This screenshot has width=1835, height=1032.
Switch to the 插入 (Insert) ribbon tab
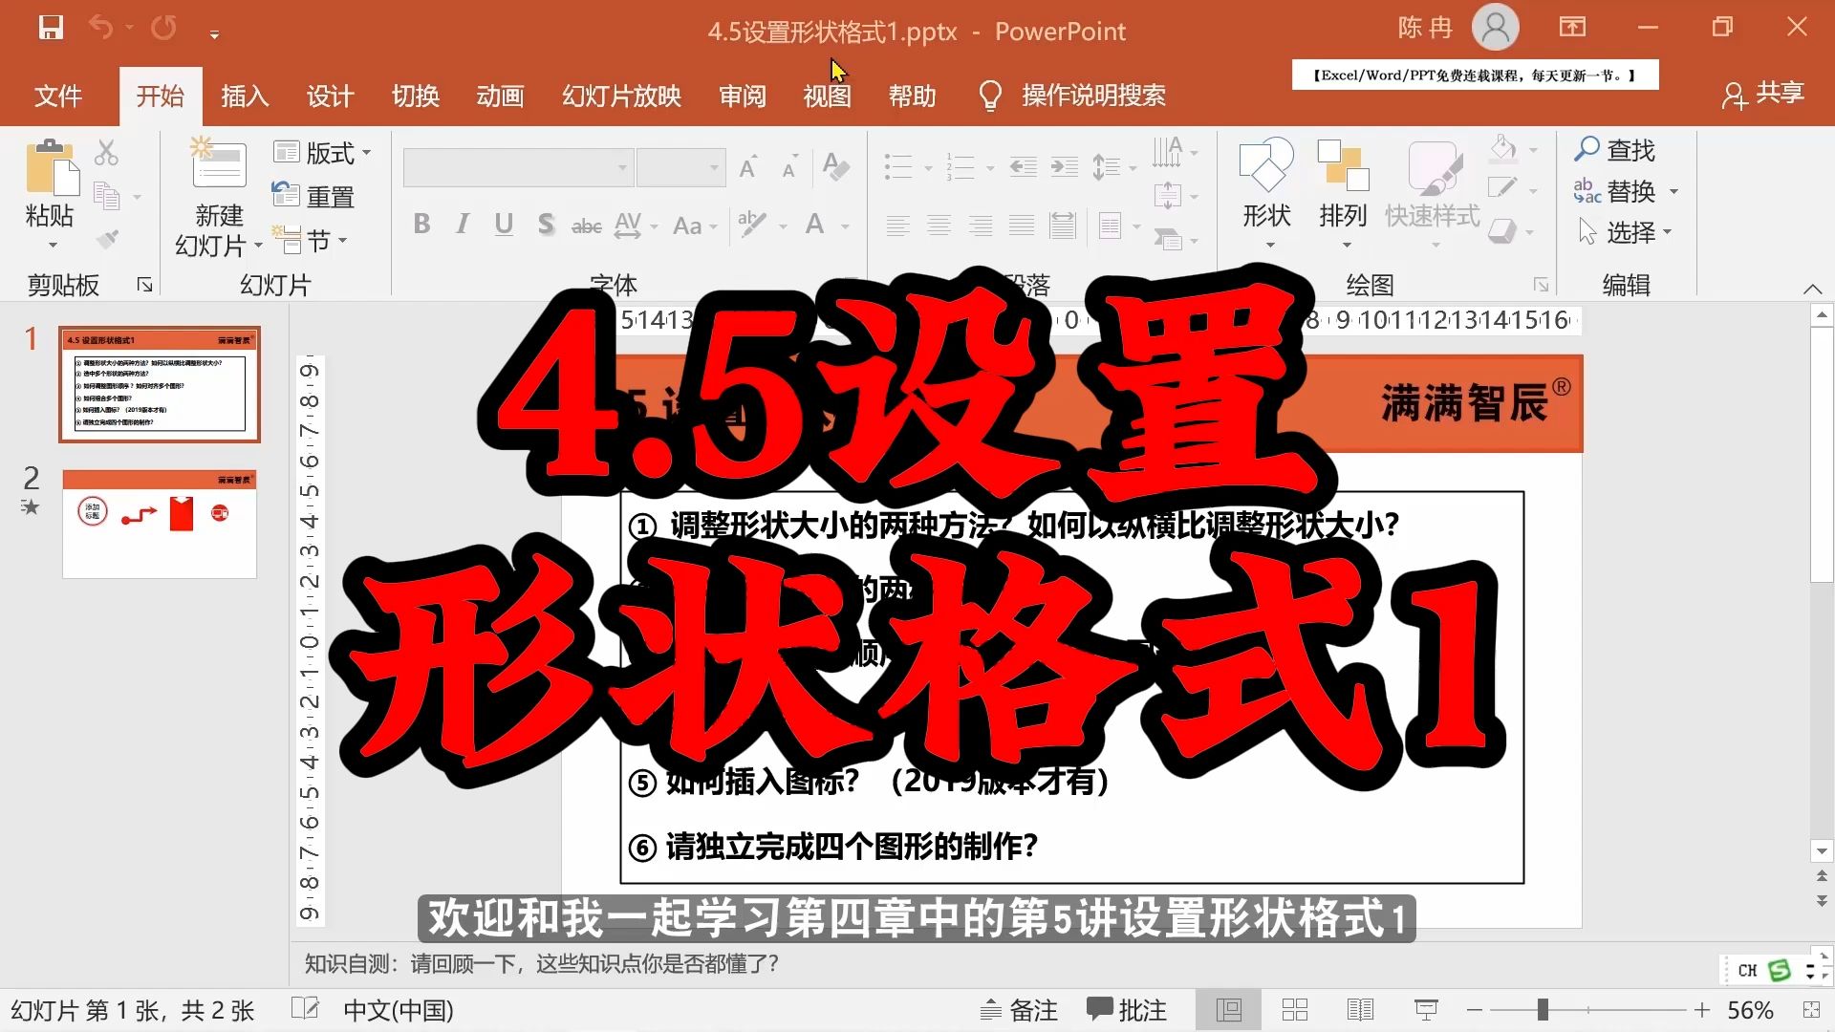point(245,96)
